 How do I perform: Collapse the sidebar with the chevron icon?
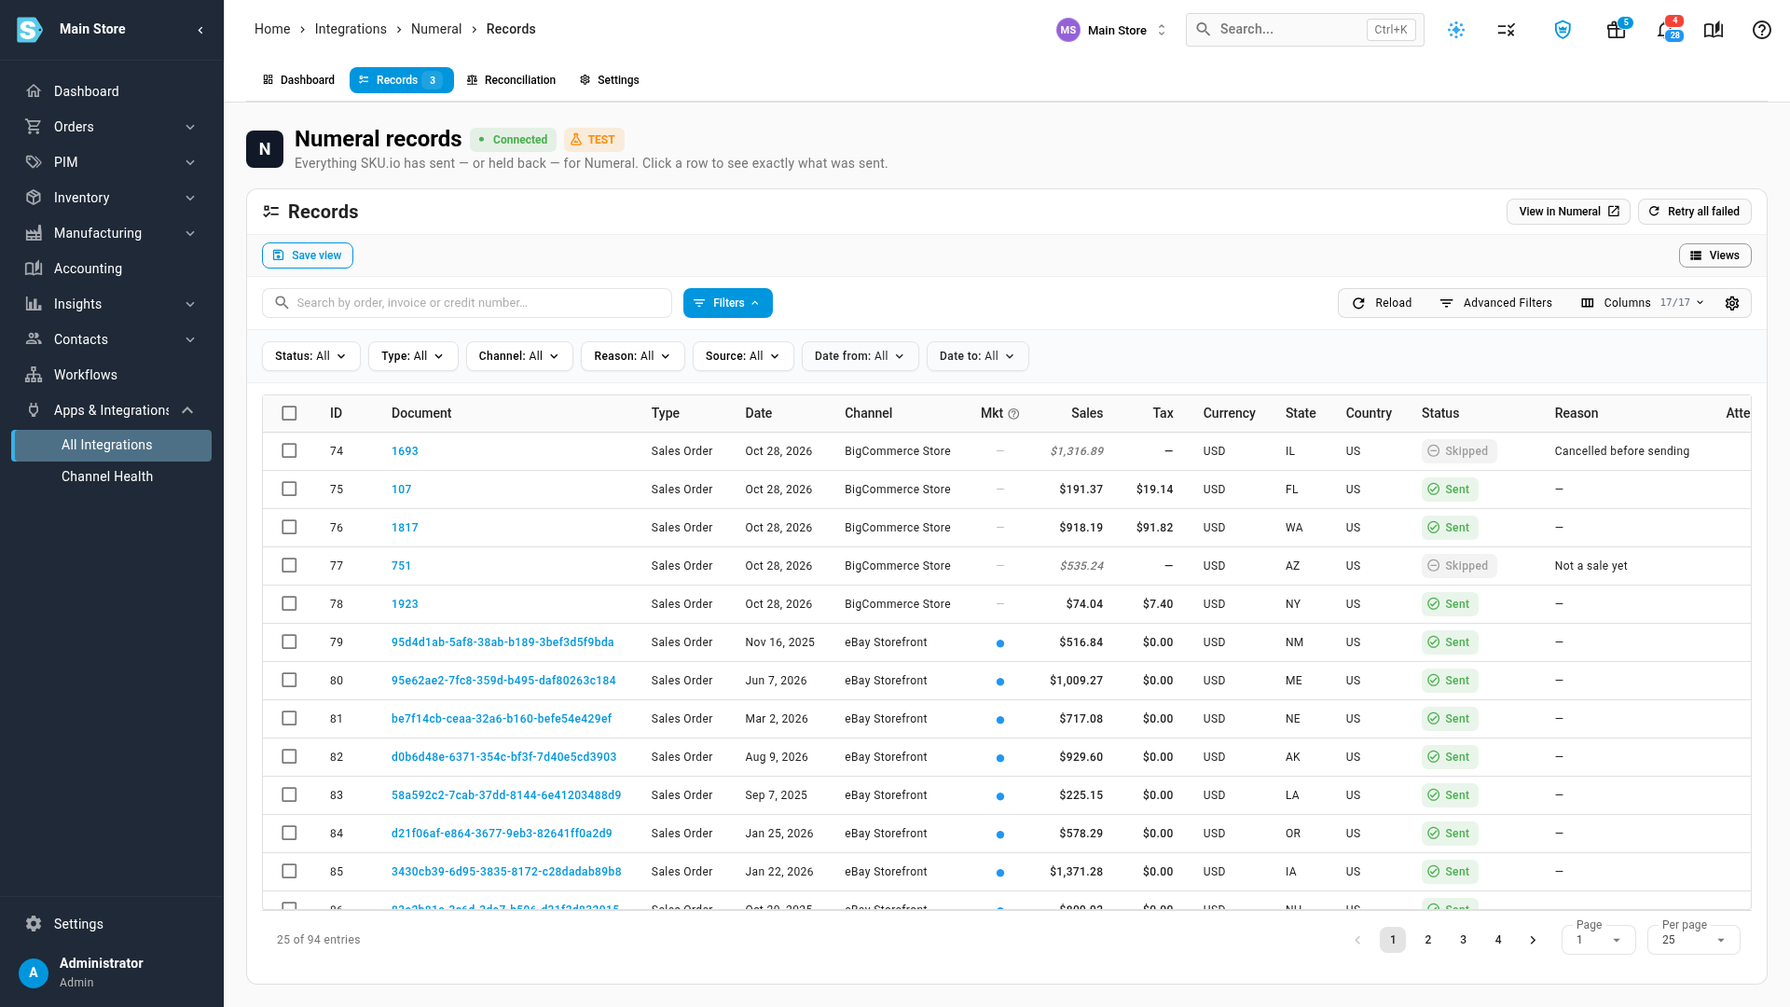pyautogui.click(x=200, y=30)
